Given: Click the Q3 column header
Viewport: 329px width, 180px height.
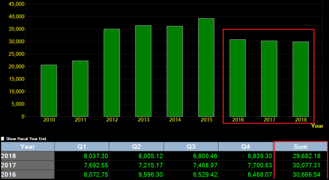Looking at the screenshot, I should click(191, 147).
